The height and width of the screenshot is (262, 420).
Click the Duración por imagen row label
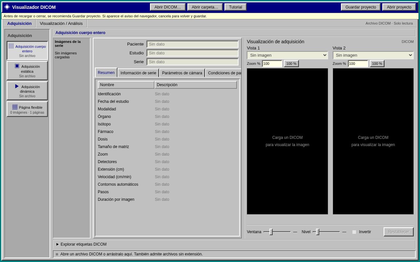click(x=116, y=199)
